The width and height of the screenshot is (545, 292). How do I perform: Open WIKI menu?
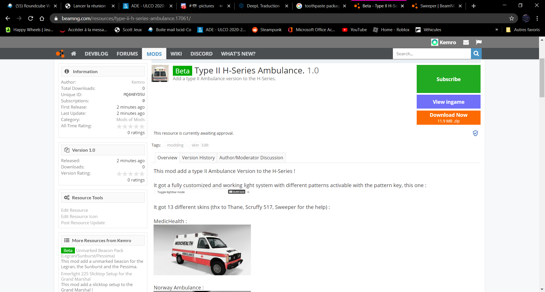(176, 54)
